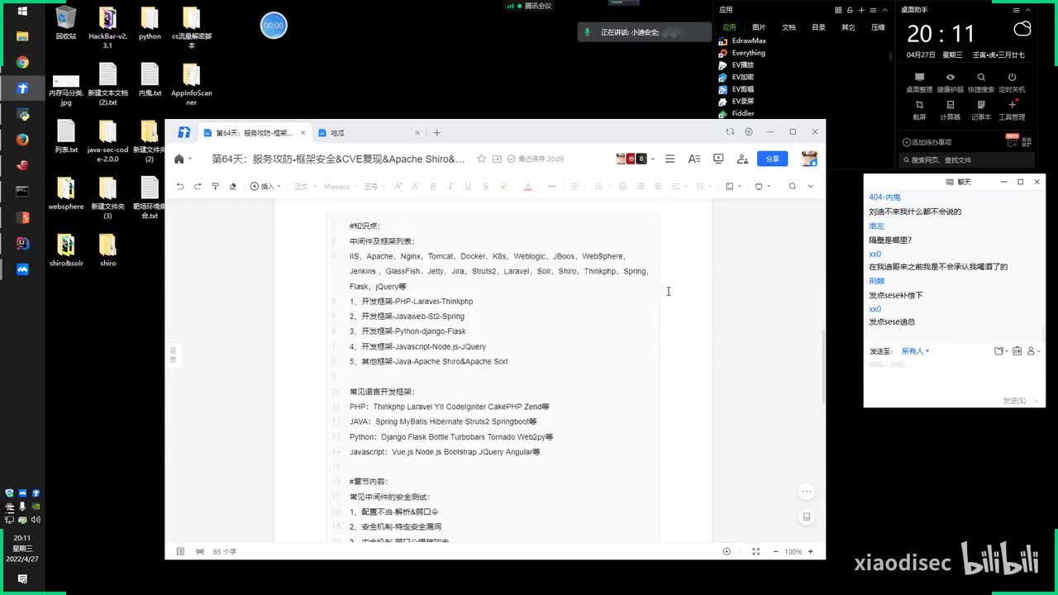Select 图片 tab in app panel
Screen dimensions: 1058x595
tap(759, 27)
